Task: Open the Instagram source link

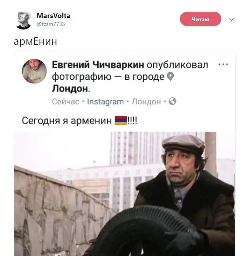Action: [105, 101]
